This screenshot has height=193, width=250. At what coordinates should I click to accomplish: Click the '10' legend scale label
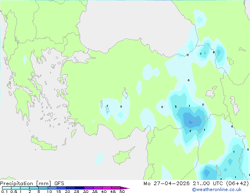point(49,191)
